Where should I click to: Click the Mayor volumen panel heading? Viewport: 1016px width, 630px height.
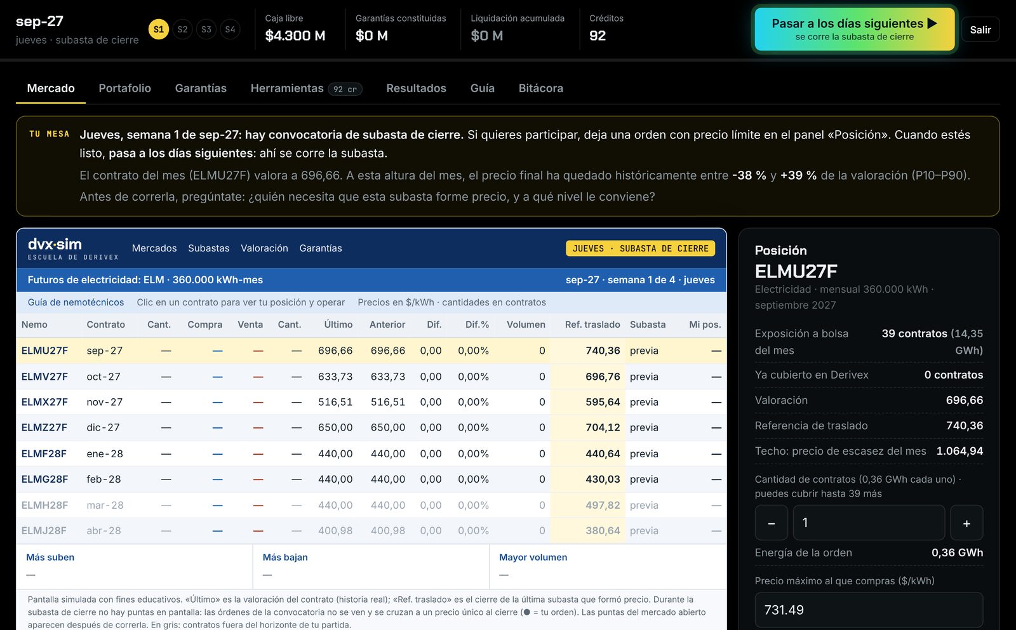[x=533, y=557]
